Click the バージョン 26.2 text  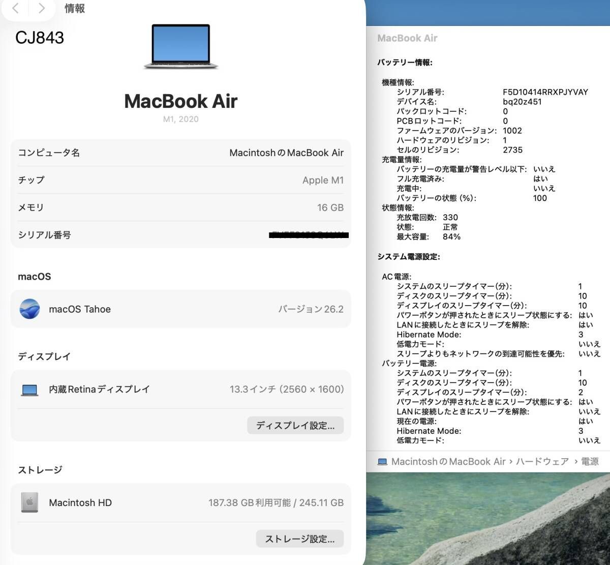click(x=311, y=309)
